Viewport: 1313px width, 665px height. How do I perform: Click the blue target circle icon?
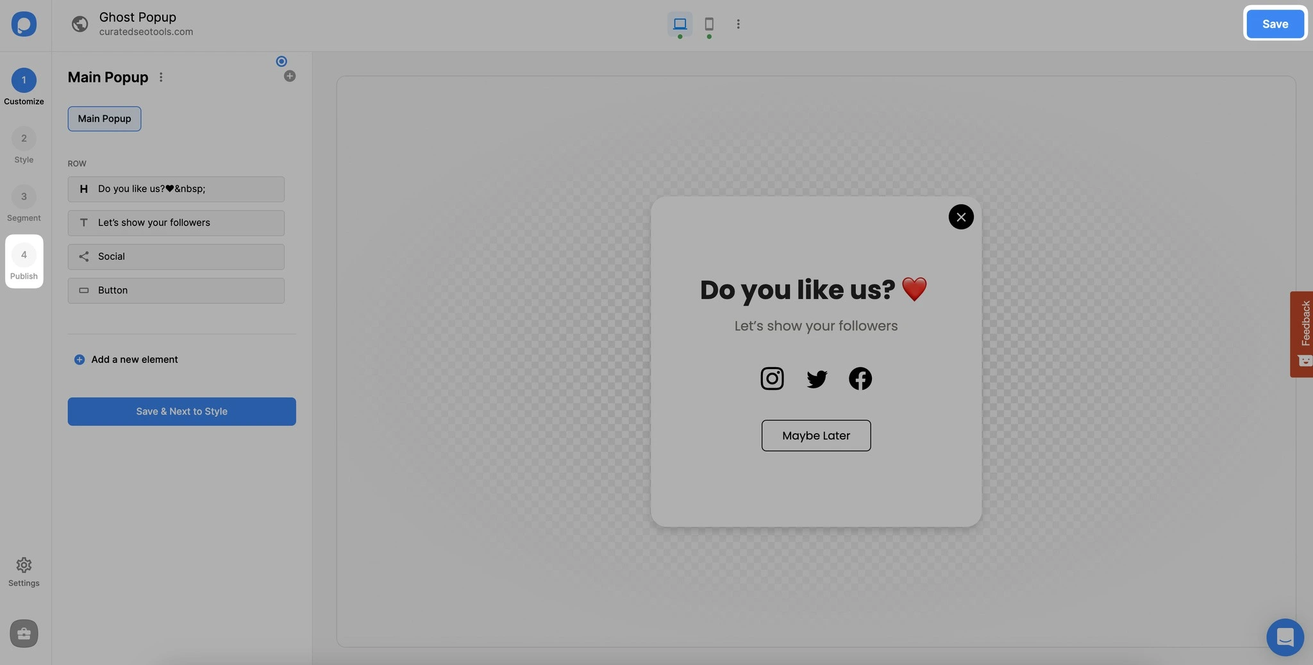[x=281, y=62]
